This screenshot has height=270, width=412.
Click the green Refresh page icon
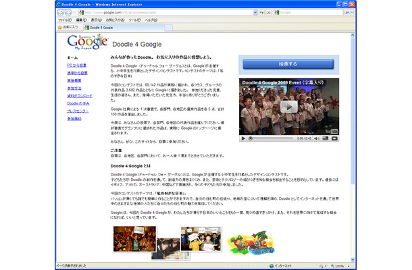261,12
